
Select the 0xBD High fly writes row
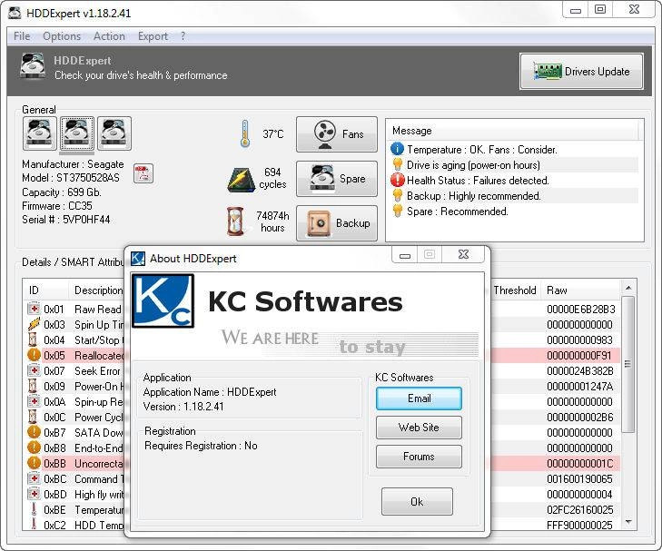(75, 494)
